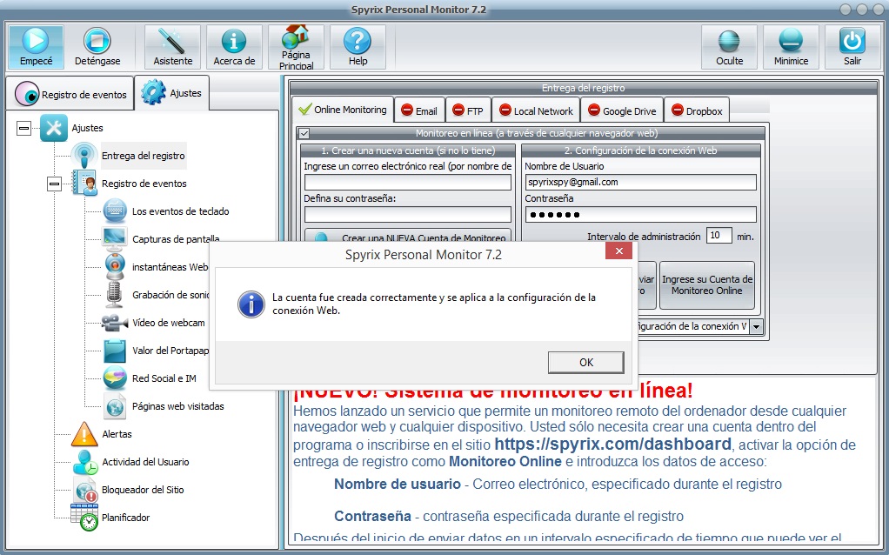Click the Capturas de pantalla monitor icon
The image size is (889, 555).
[115, 238]
